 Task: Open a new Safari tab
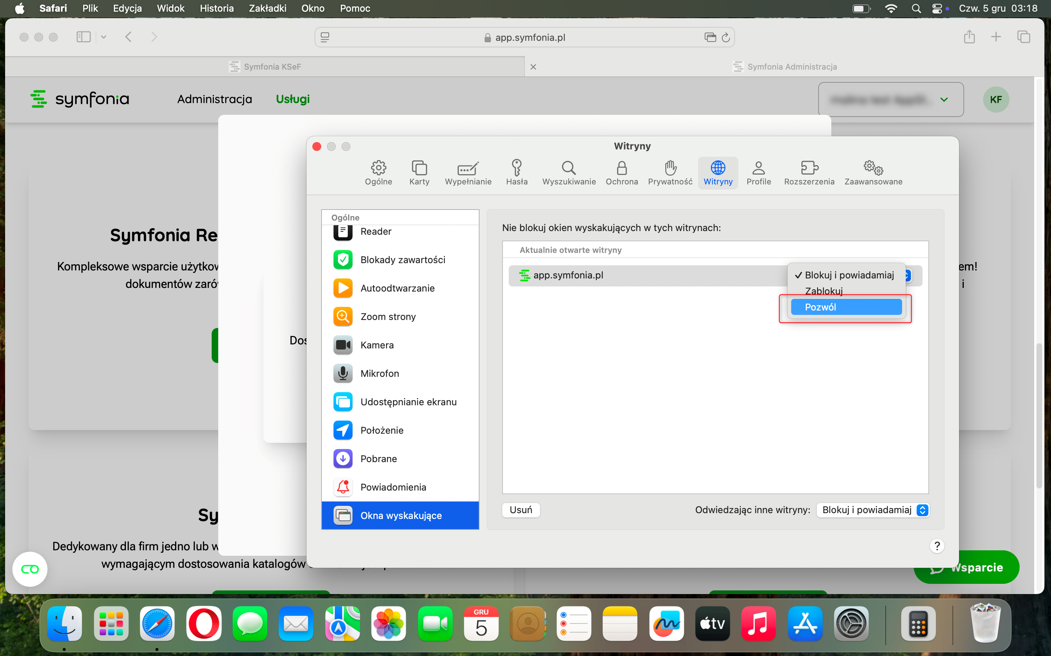(996, 37)
